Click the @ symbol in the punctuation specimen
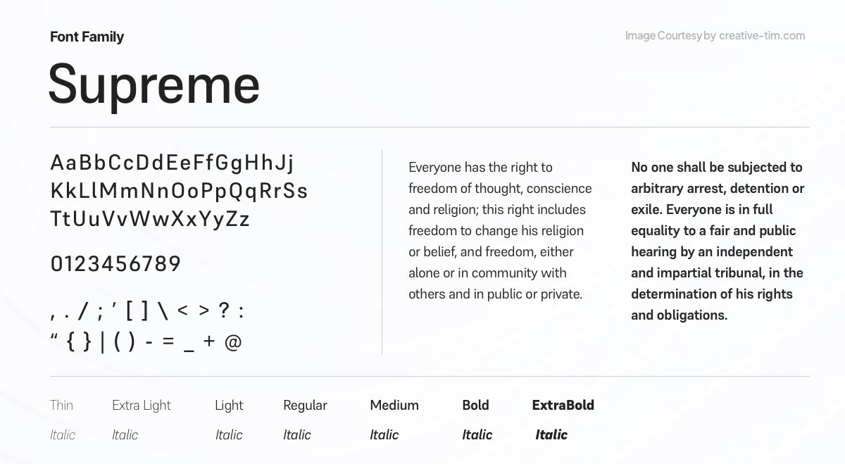The image size is (845, 464). 233,342
